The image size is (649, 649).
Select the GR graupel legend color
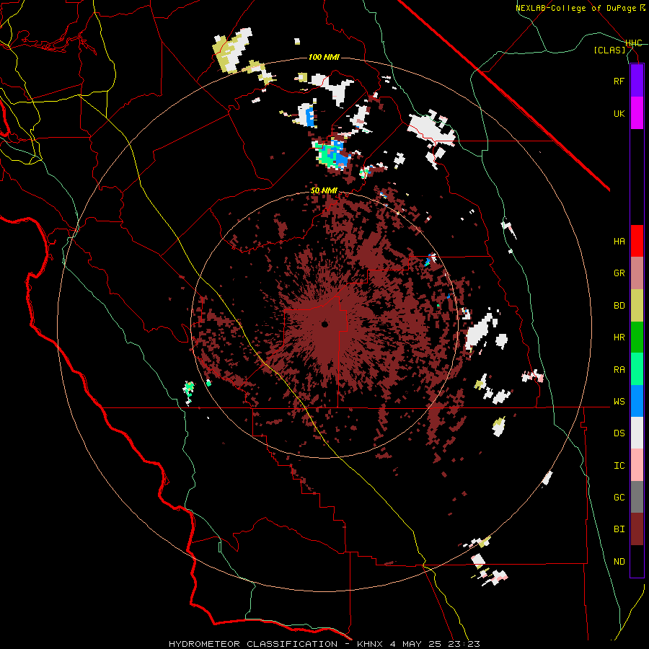[637, 273]
